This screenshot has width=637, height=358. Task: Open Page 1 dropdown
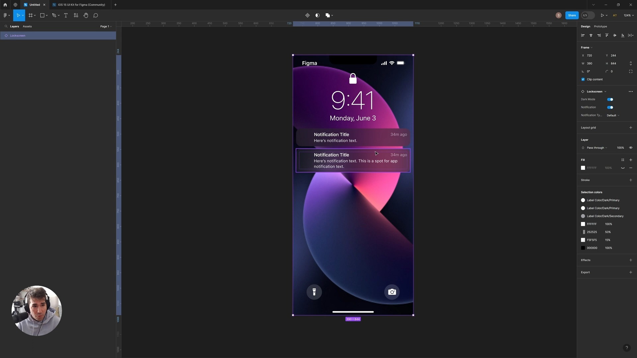[106, 26]
